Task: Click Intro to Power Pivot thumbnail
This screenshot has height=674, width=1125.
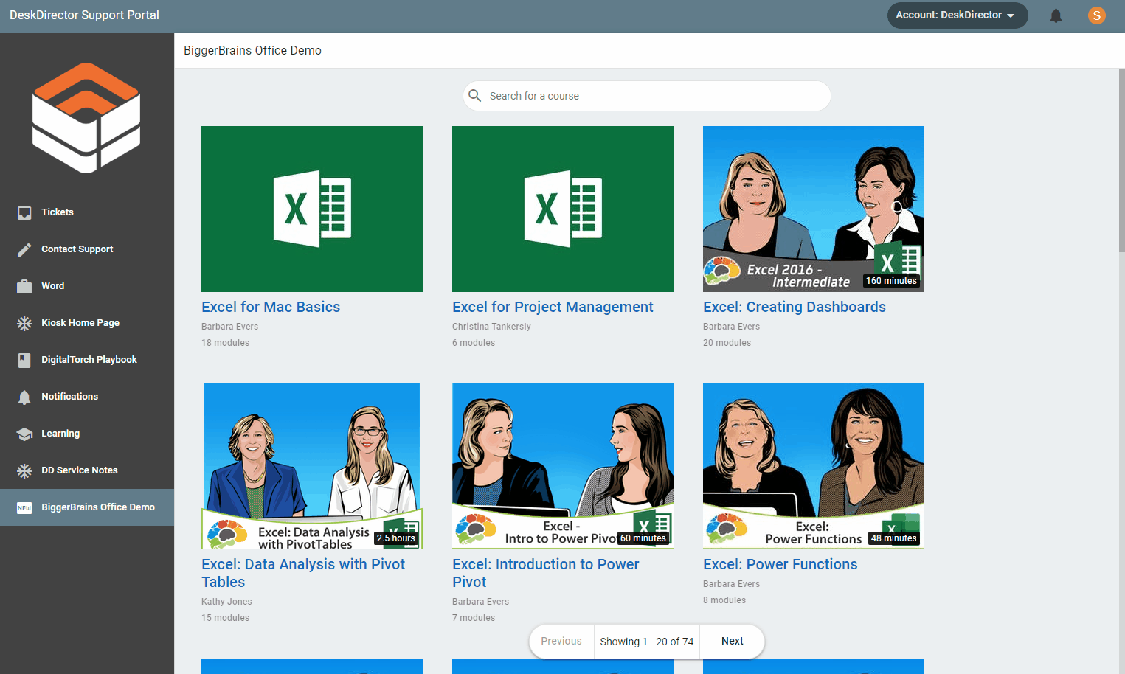Action: (563, 466)
